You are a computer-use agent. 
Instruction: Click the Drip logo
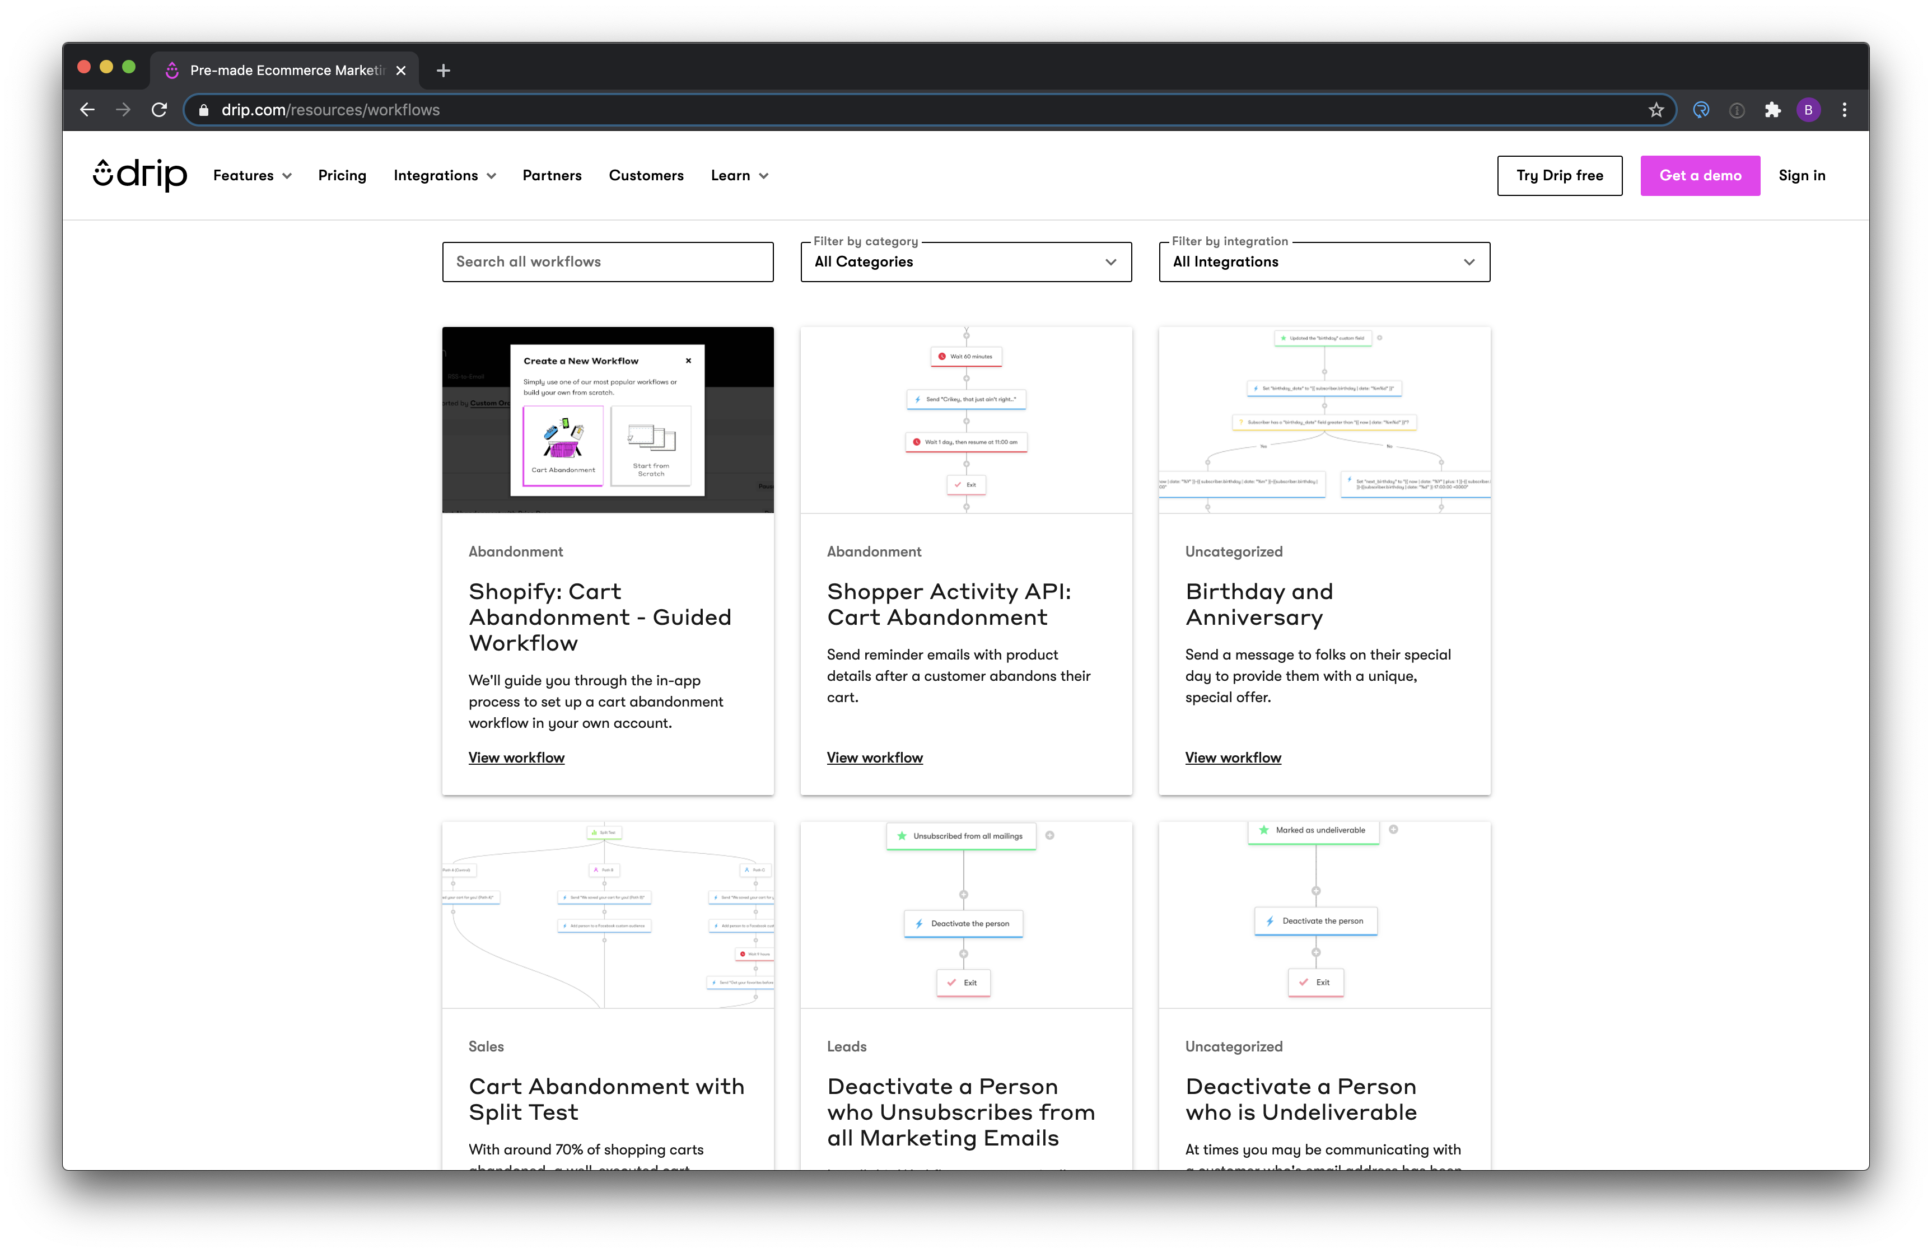[139, 175]
